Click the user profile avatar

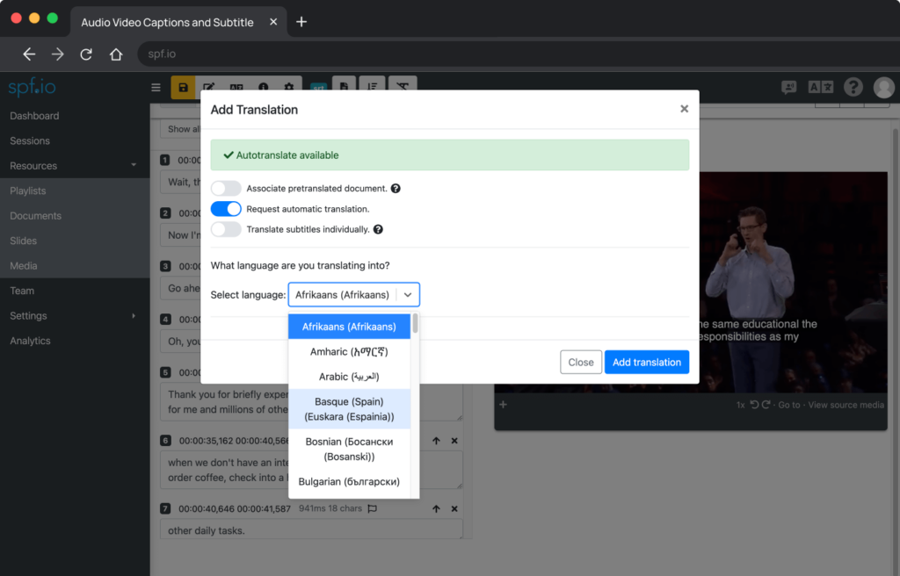point(883,87)
